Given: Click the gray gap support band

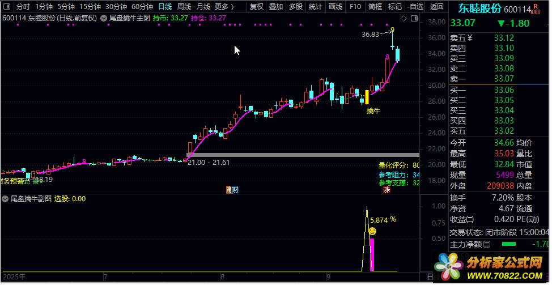Looking at the screenshot, I should tap(303, 155).
